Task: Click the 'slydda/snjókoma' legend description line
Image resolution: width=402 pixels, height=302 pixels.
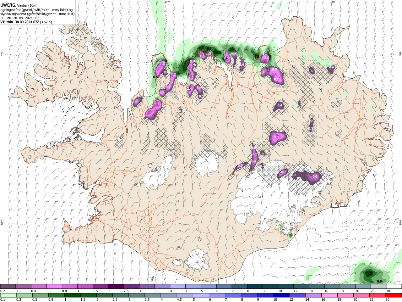Action: [37, 14]
